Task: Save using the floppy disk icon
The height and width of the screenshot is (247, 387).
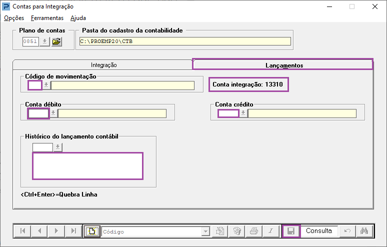Action: pyautogui.click(x=291, y=231)
